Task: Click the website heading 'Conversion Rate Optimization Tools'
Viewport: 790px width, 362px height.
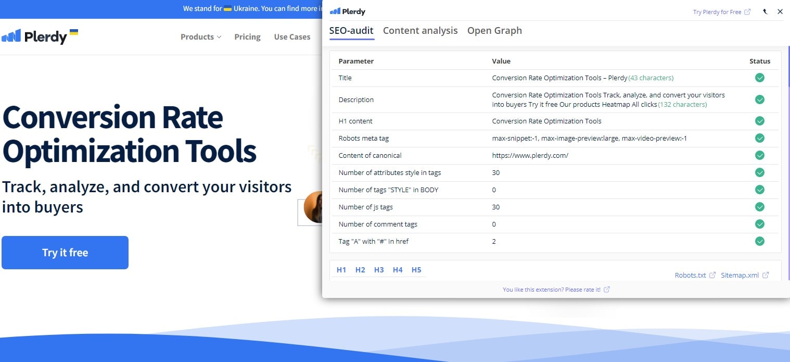Action: [130, 134]
